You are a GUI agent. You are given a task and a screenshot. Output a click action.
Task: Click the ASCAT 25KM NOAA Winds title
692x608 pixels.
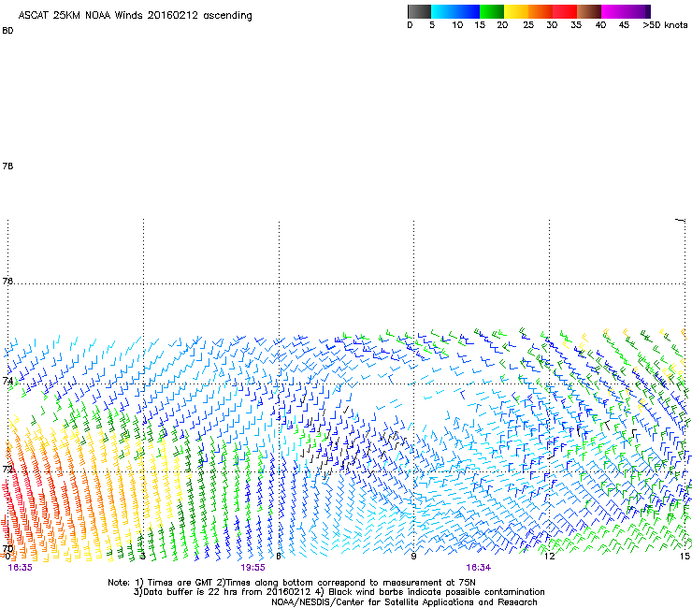point(135,16)
